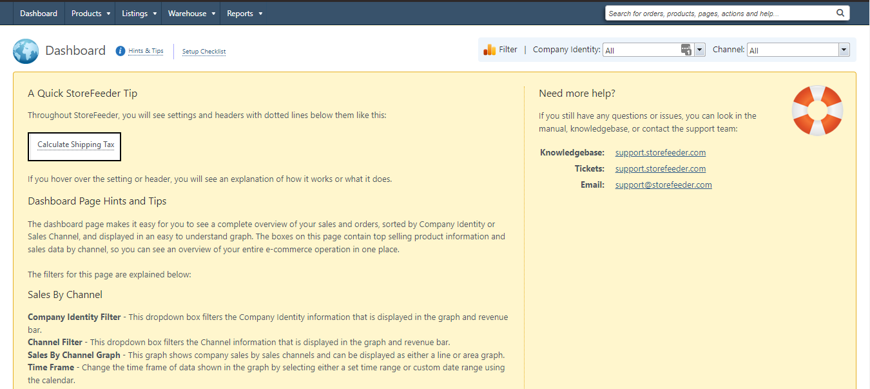This screenshot has width=870, height=389.
Task: Click the company identity picker icon in the dropdown
Action: click(686, 50)
